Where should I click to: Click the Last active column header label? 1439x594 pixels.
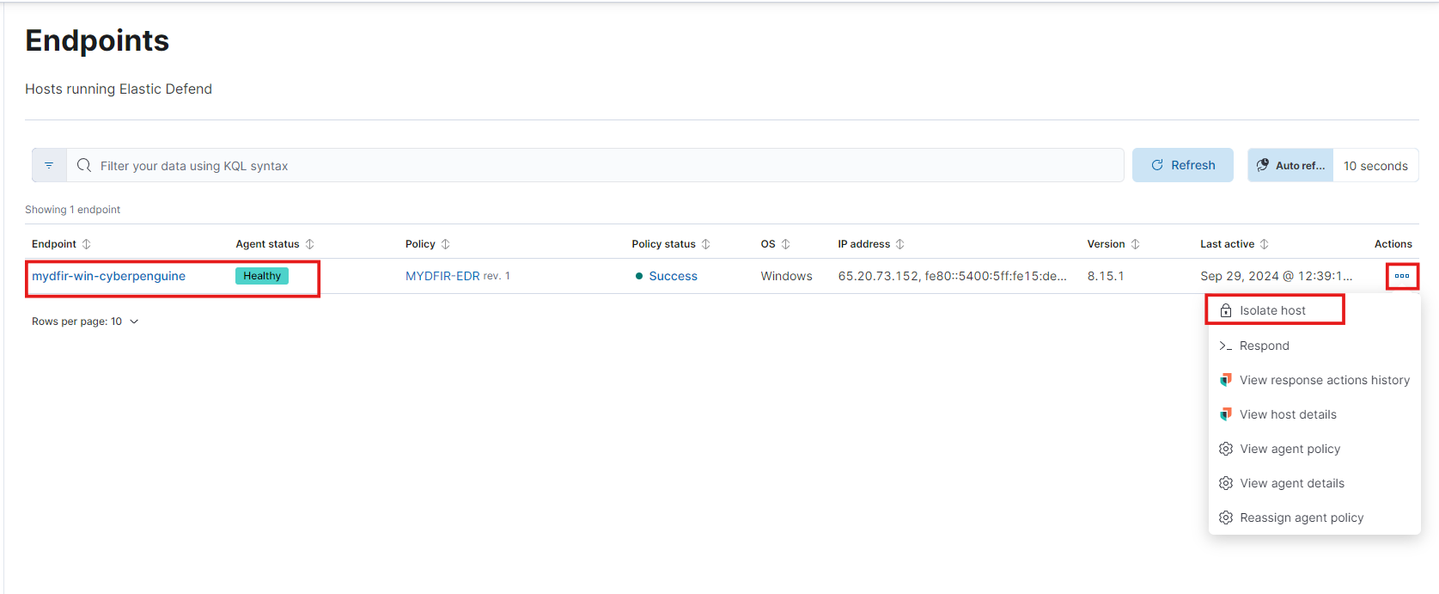tap(1227, 244)
